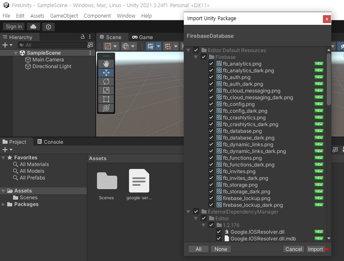The height and width of the screenshot is (261, 344).
Task: Collapse the 1.2.176 folder
Action: tap(203, 225)
